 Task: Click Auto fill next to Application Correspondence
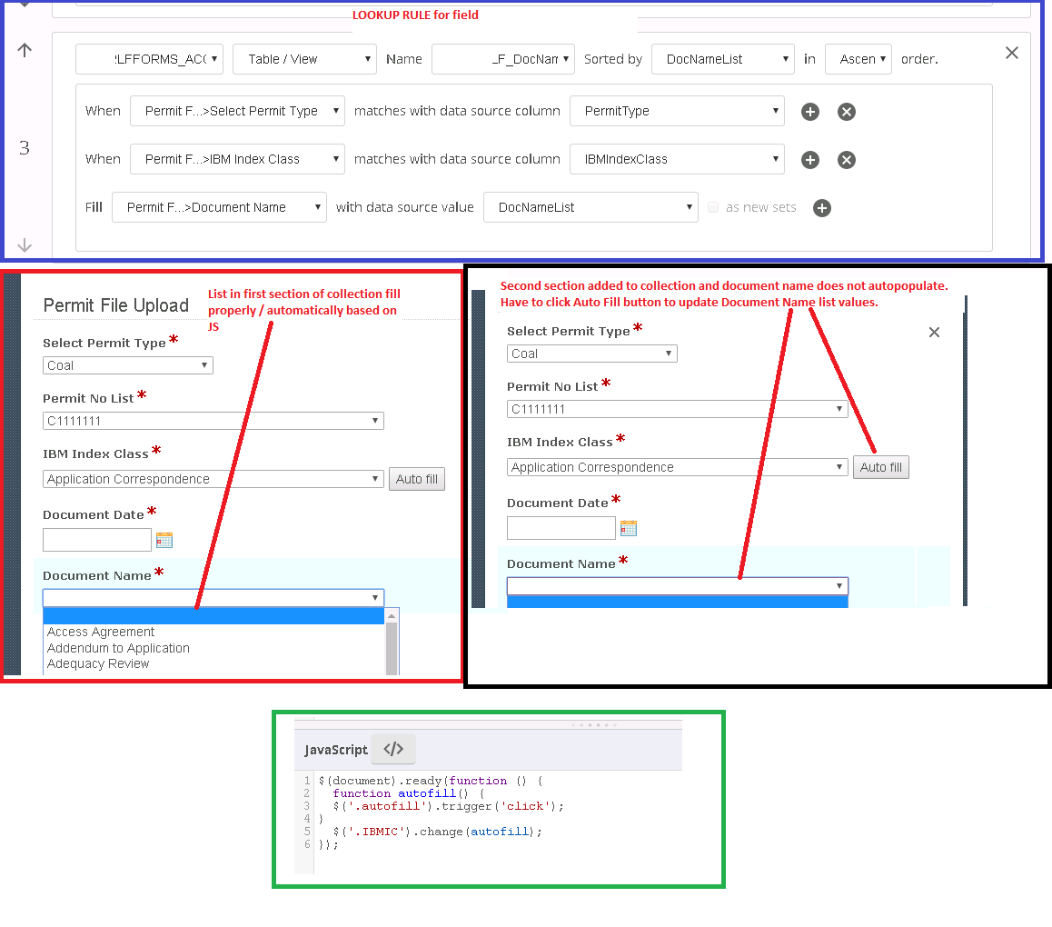(417, 479)
